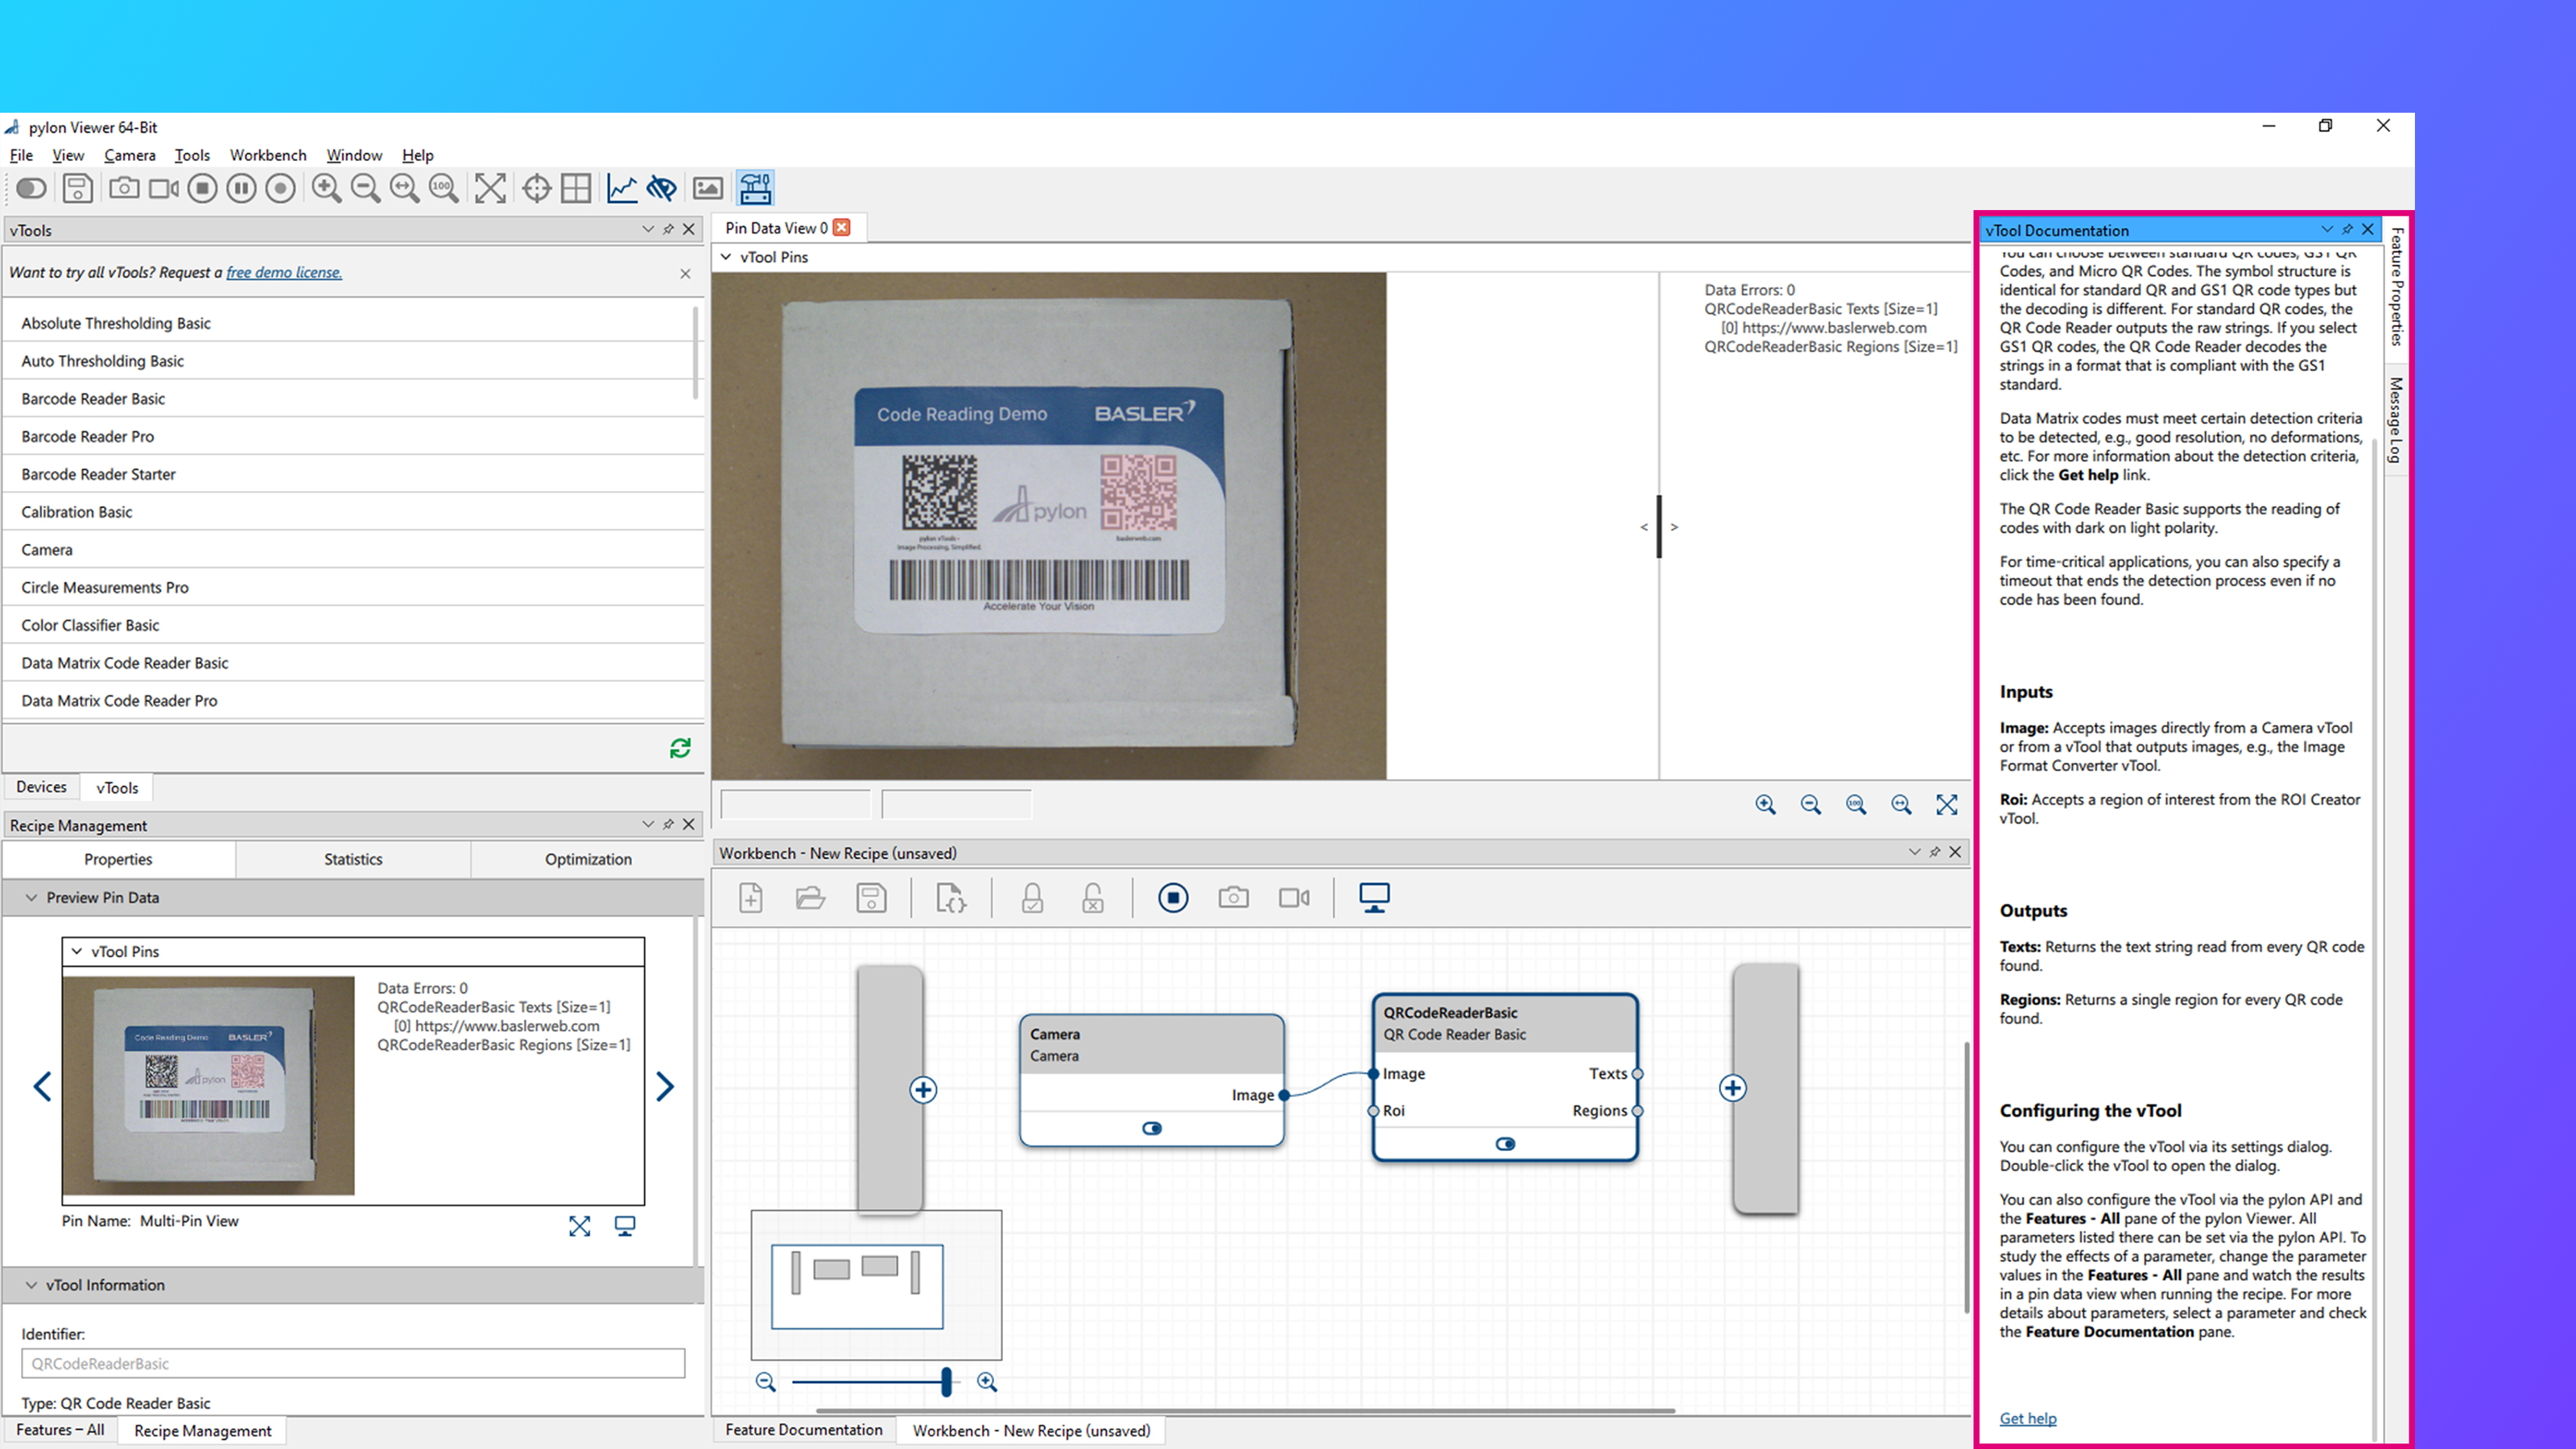Toggle the Camera vTool switch
The image size is (2576, 1449).
(1152, 1128)
